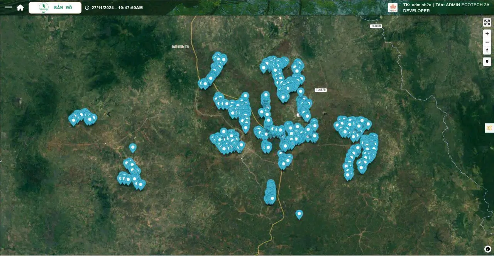Image resolution: width=494 pixels, height=256 pixels.
Task: Expand the filter settings panel
Action: pos(489,128)
